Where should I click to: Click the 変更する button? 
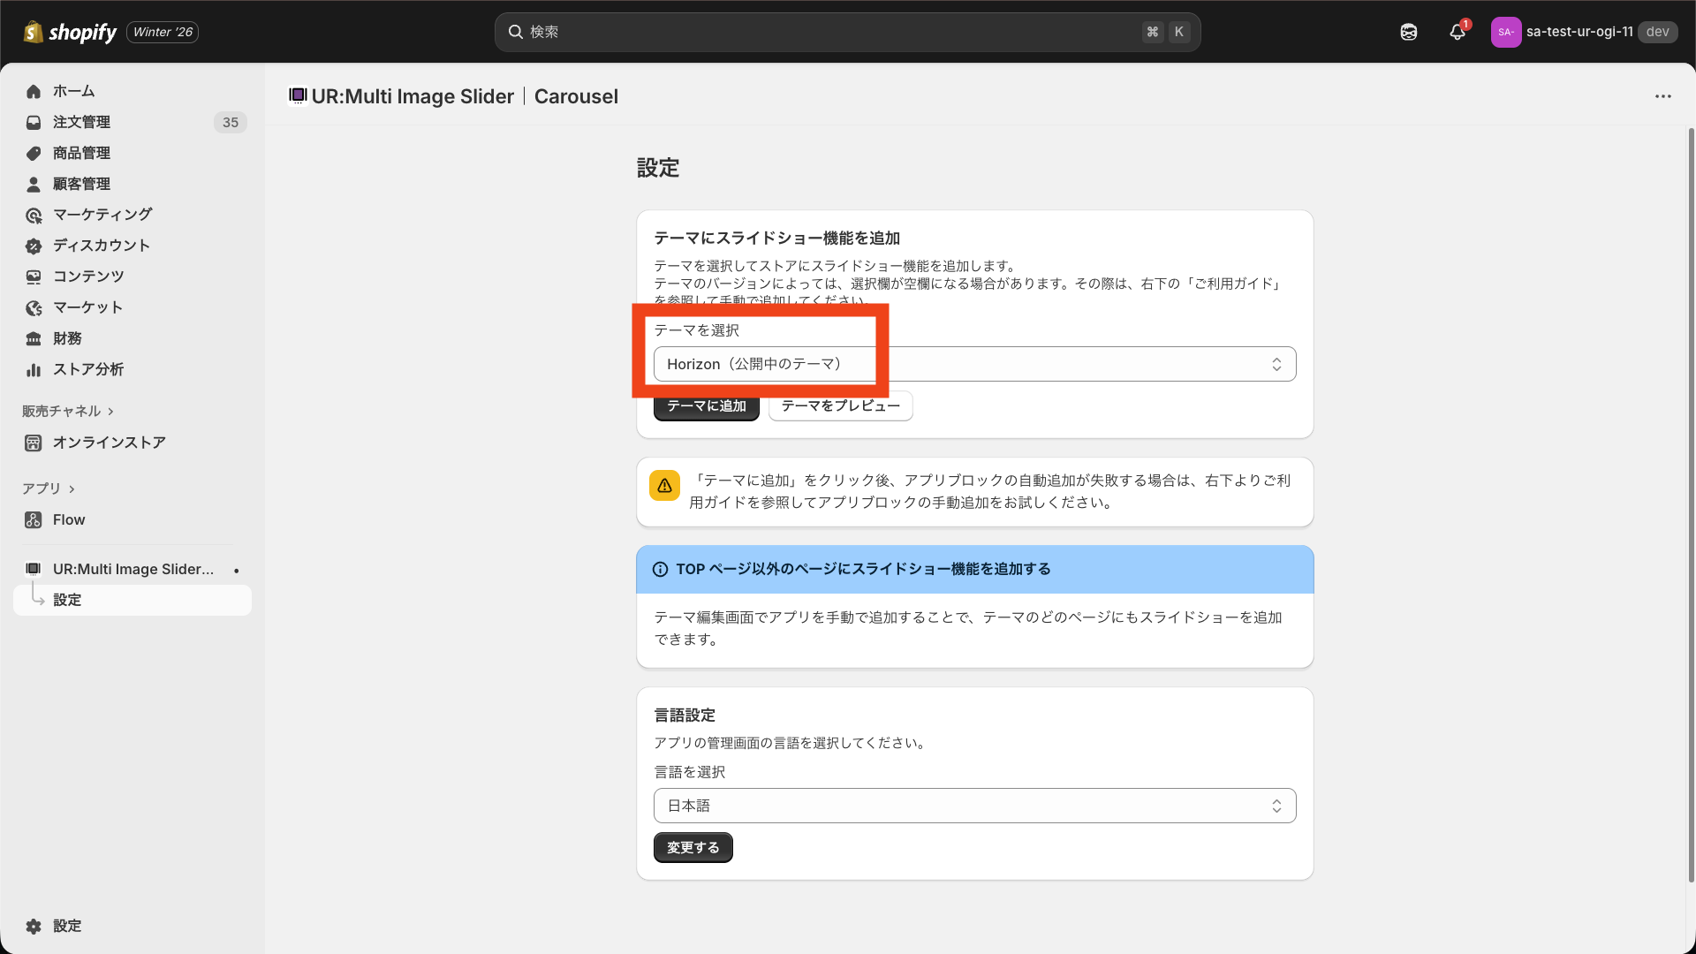[693, 847]
